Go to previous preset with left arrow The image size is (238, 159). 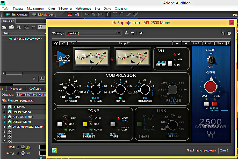(177, 44)
